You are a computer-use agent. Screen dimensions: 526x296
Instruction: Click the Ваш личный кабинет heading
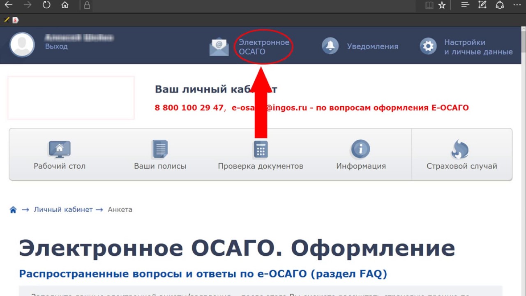(216, 89)
